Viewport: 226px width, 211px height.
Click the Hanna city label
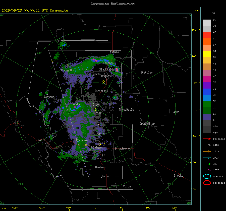click(176, 112)
